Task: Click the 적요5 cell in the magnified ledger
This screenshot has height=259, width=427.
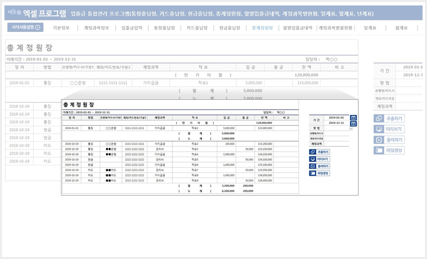Action: (x=195, y=160)
